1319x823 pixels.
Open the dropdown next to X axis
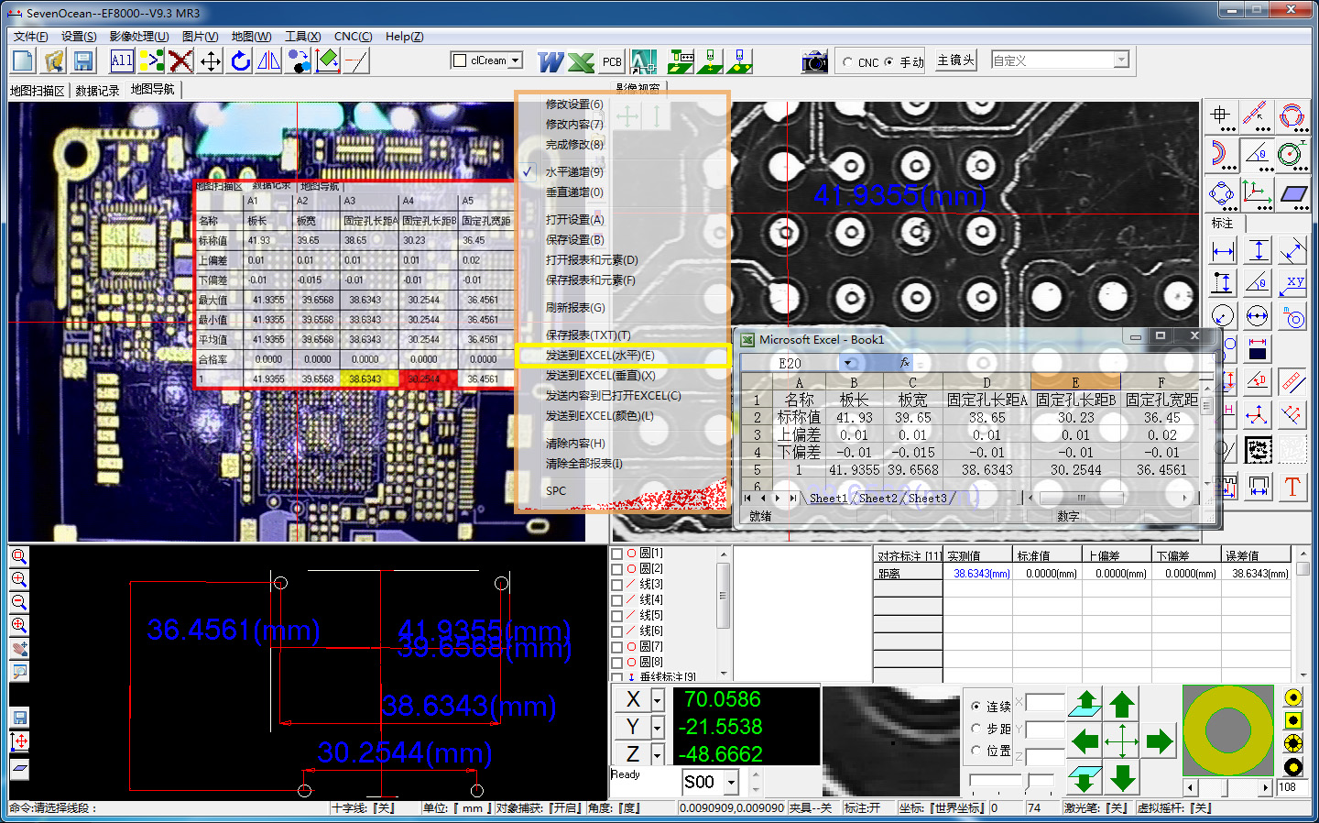click(657, 700)
